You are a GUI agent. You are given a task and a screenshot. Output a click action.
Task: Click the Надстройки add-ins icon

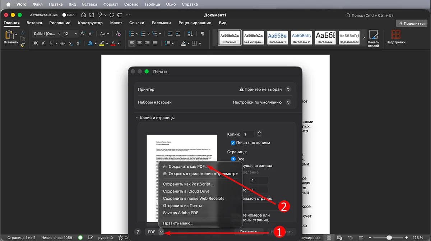pyautogui.click(x=396, y=37)
